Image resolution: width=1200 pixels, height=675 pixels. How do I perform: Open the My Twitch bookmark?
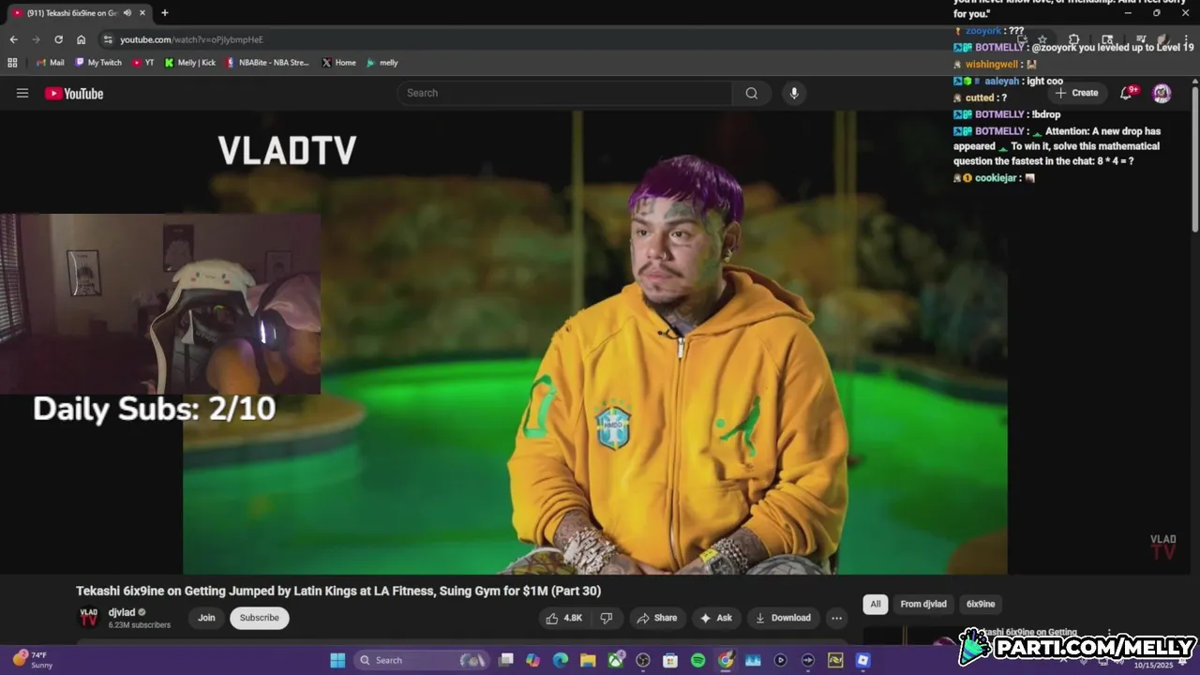(x=97, y=63)
